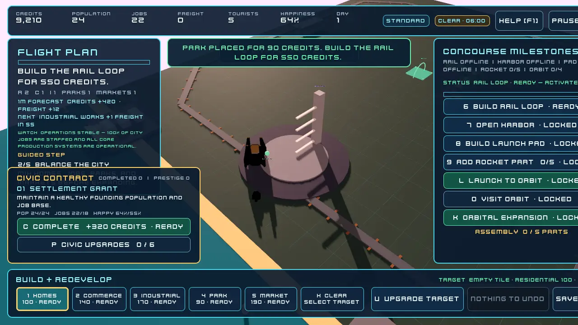Click the Concourse Milestones heading
This screenshot has height=325, width=578.
pyautogui.click(x=510, y=51)
